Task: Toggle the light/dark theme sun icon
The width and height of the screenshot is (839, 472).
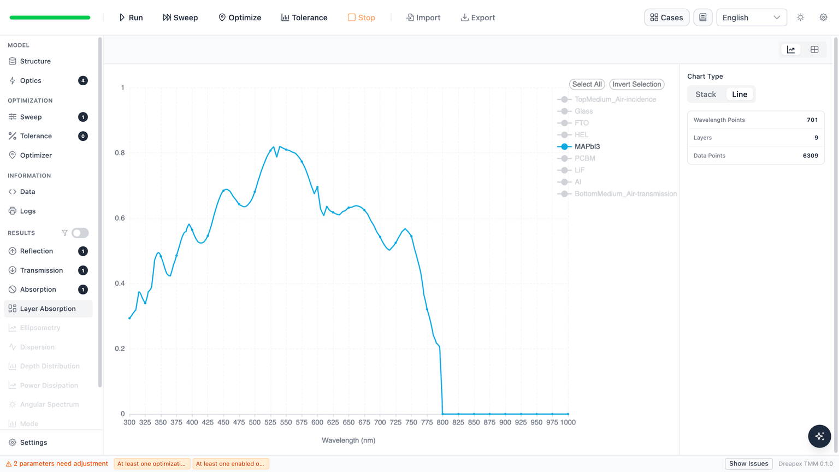Action: (801, 17)
